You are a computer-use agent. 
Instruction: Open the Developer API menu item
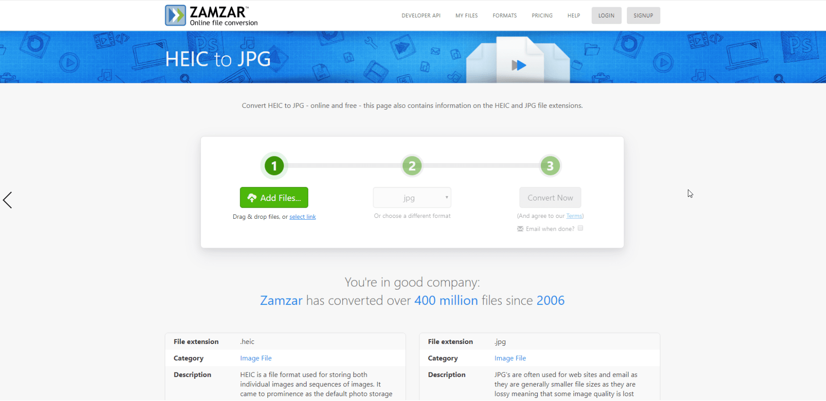point(421,16)
